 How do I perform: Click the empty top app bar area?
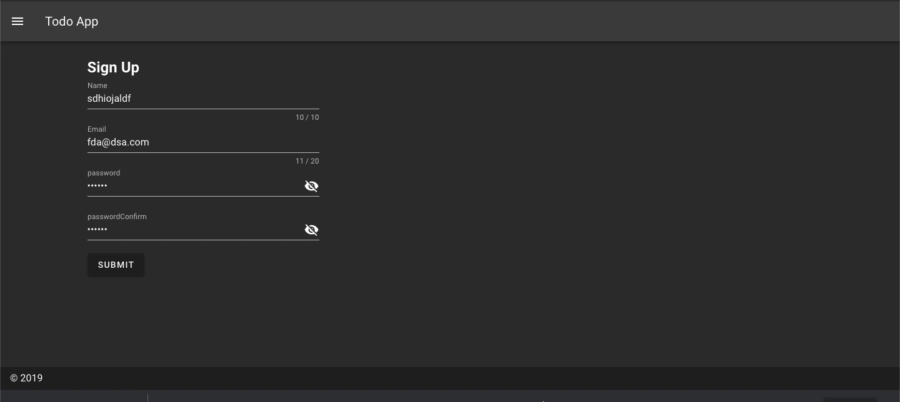(x=500, y=21)
